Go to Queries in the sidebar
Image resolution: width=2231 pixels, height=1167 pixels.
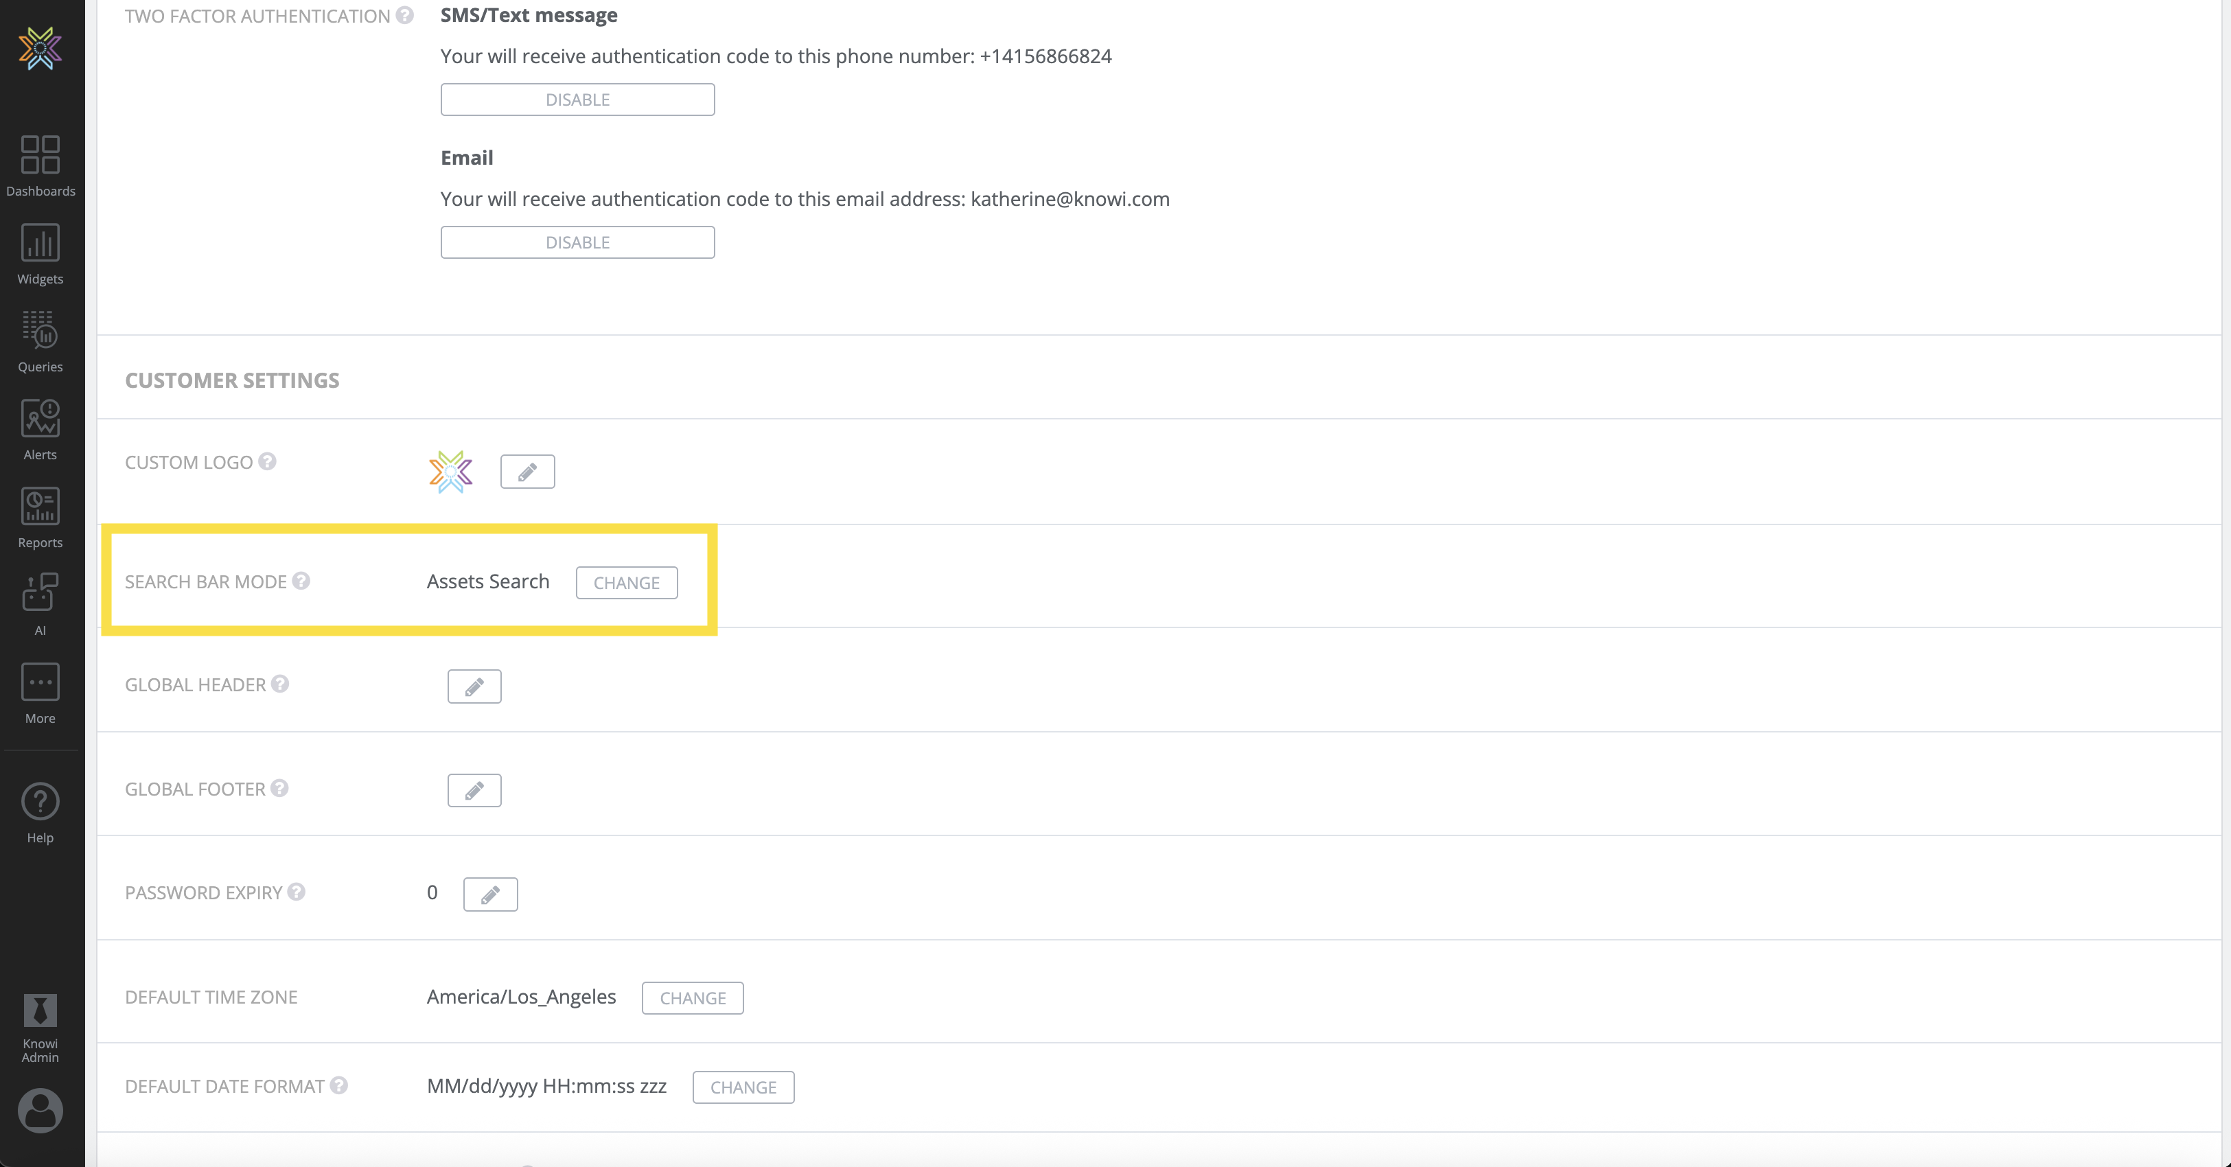coord(40,341)
